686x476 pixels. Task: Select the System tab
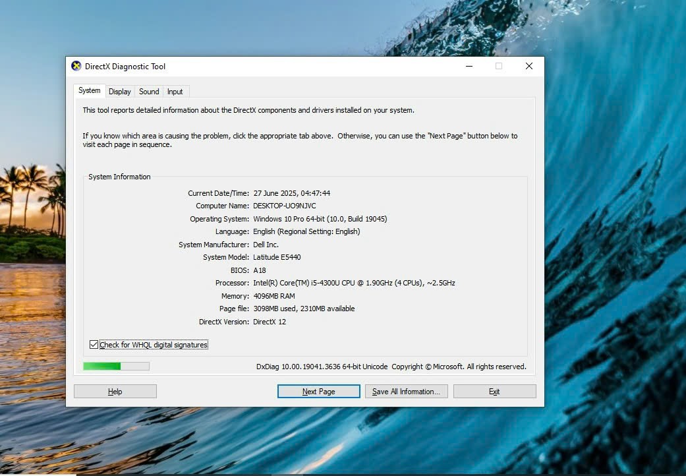pyautogui.click(x=89, y=90)
